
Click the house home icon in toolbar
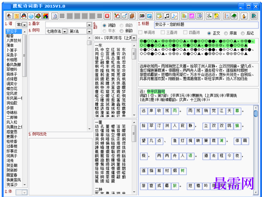point(9,16)
